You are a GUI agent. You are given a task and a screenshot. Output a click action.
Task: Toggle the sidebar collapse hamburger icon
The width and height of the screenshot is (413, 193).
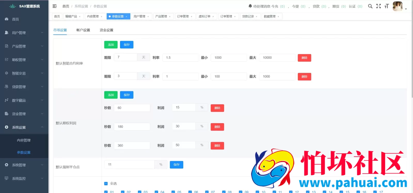click(x=54, y=6)
